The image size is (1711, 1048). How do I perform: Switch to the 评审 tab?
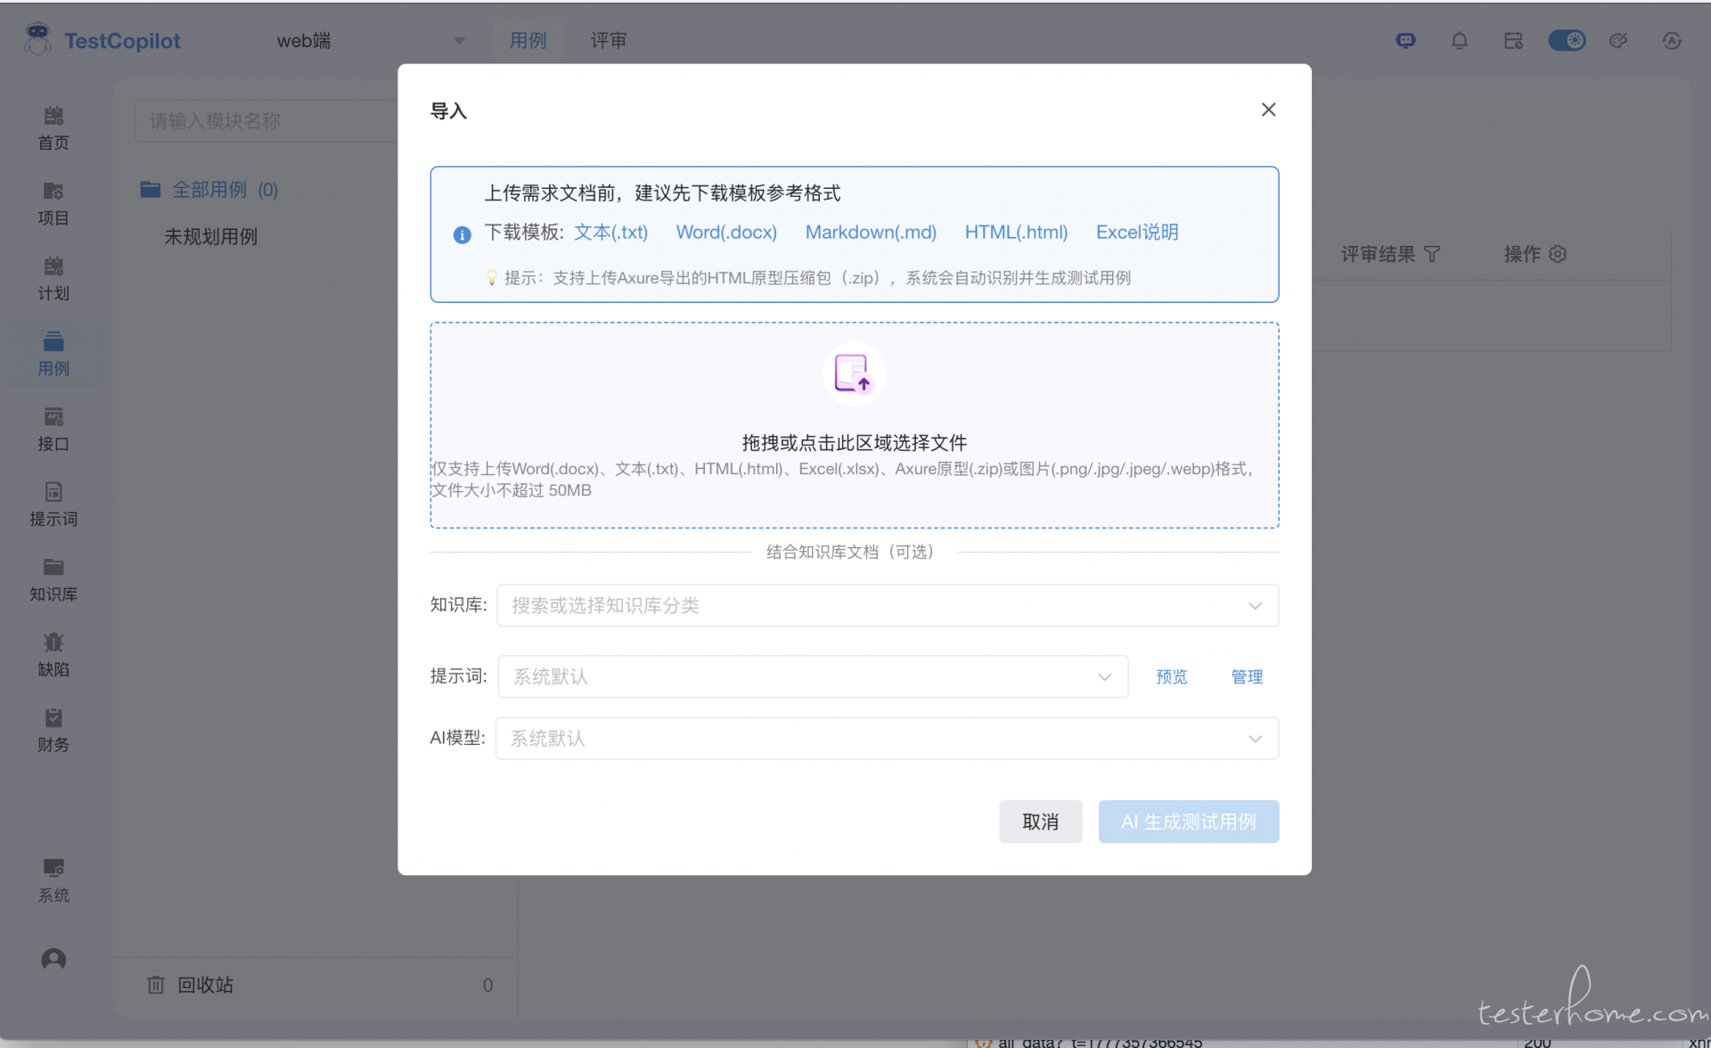click(x=608, y=41)
